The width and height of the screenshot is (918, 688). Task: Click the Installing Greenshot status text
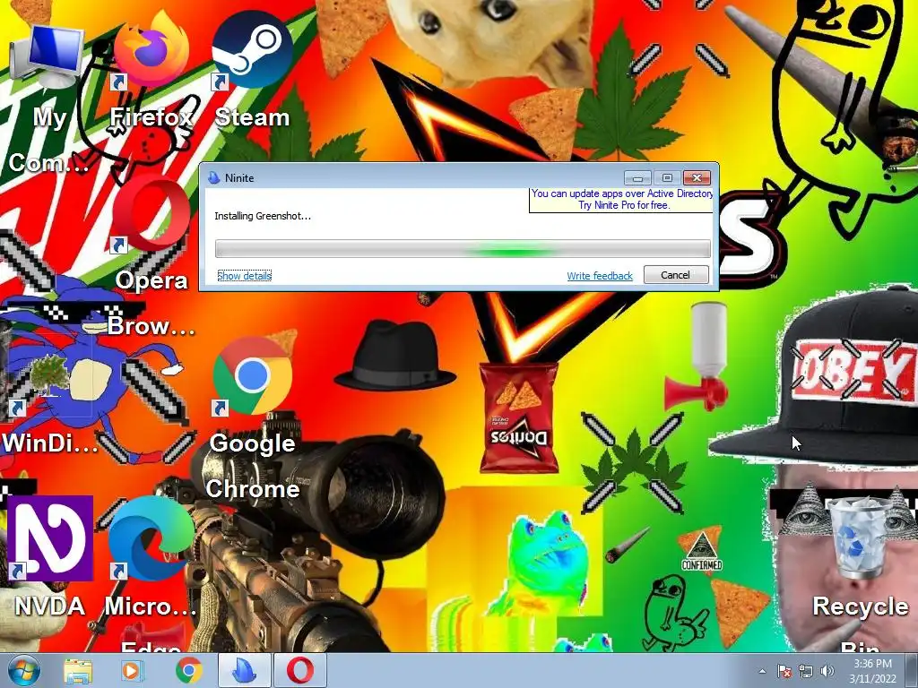click(x=263, y=216)
